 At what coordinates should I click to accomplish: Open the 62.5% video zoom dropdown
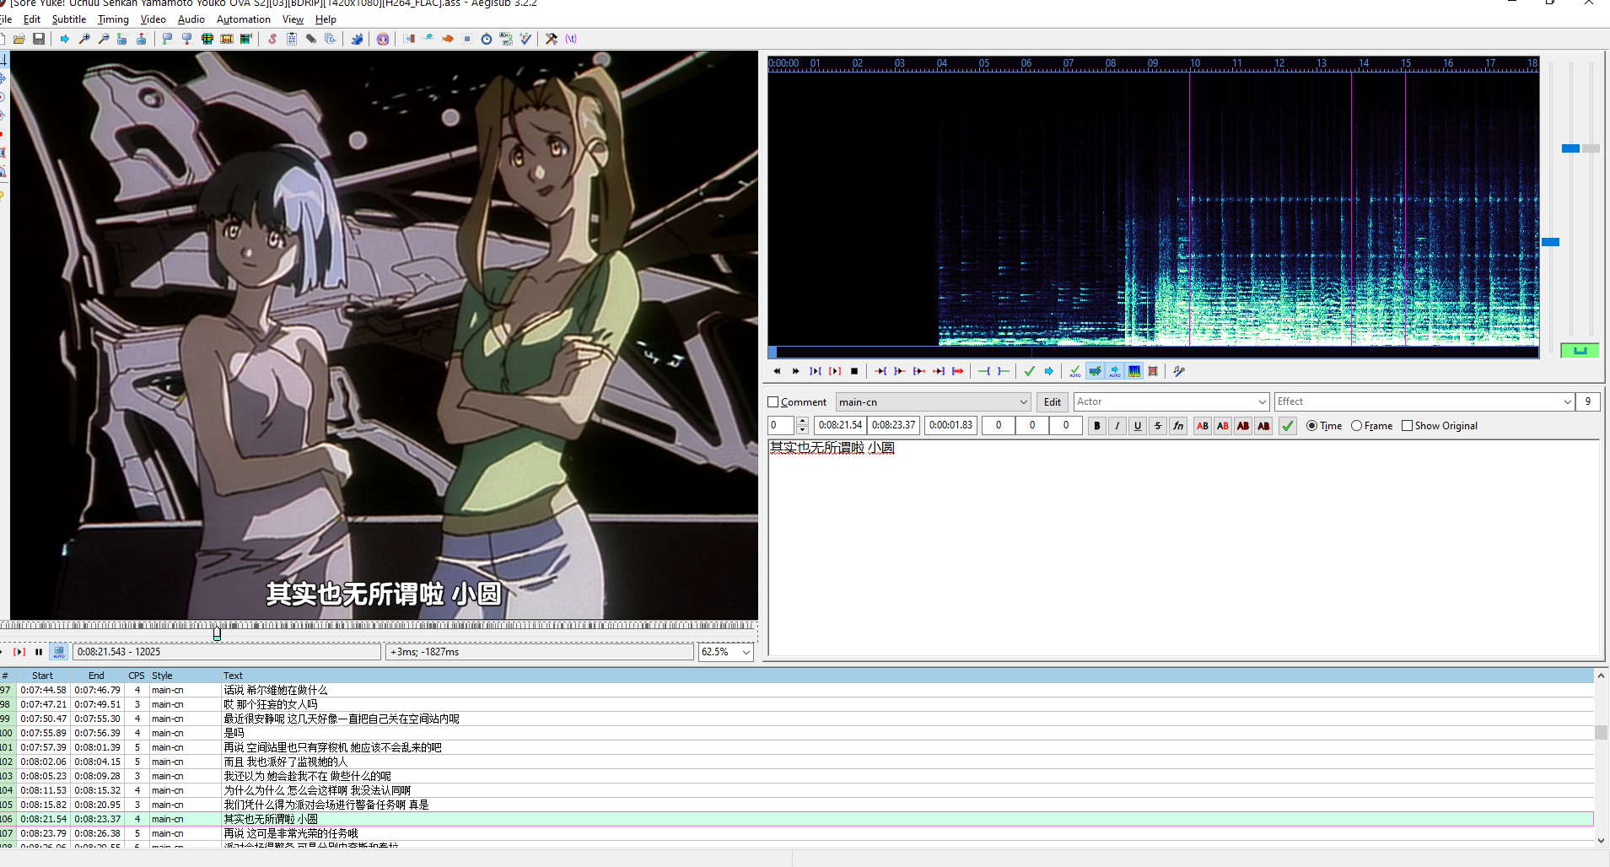point(746,652)
